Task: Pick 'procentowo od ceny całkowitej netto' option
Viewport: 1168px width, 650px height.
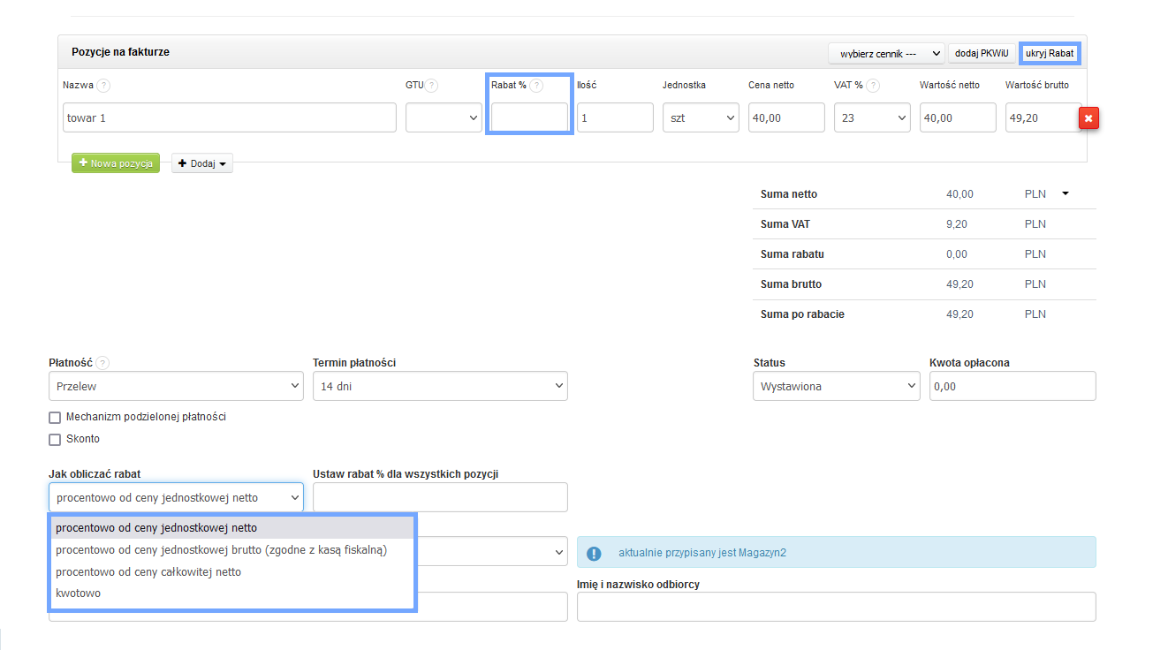Action: [x=231, y=572]
